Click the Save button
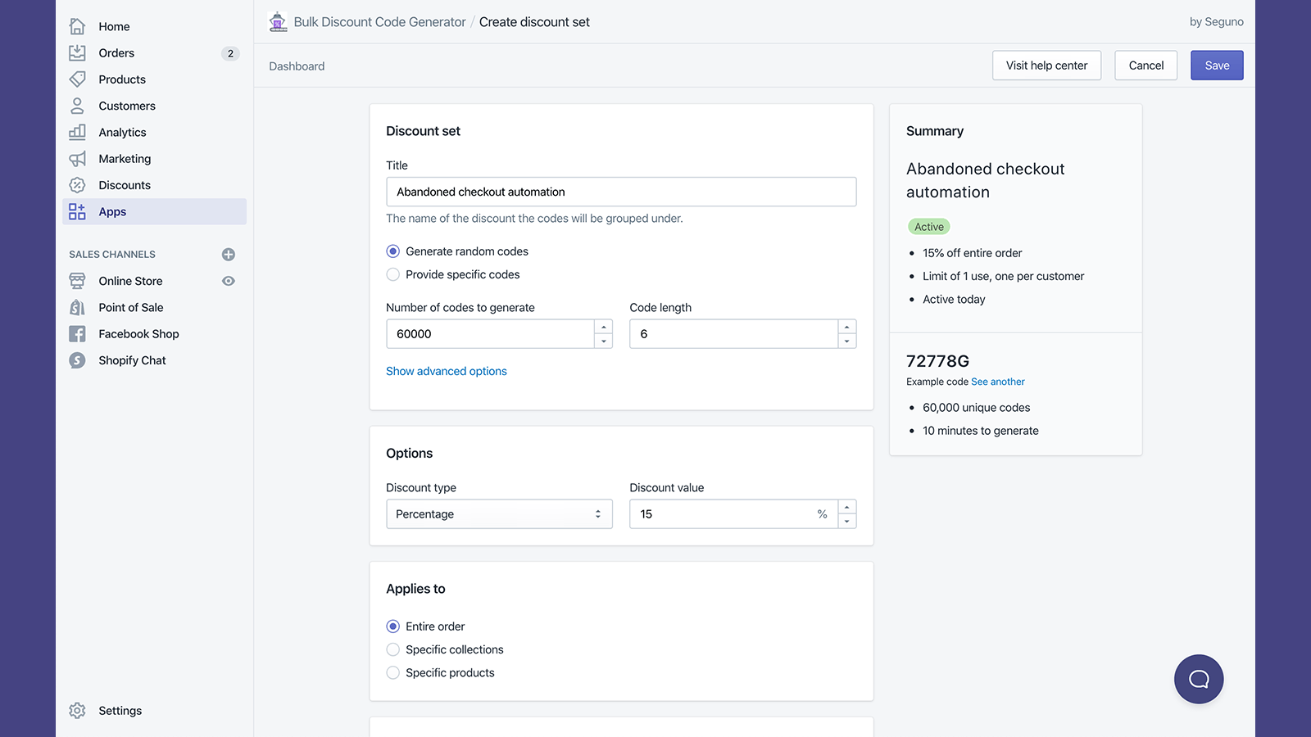This screenshot has width=1311, height=737. pos(1216,66)
